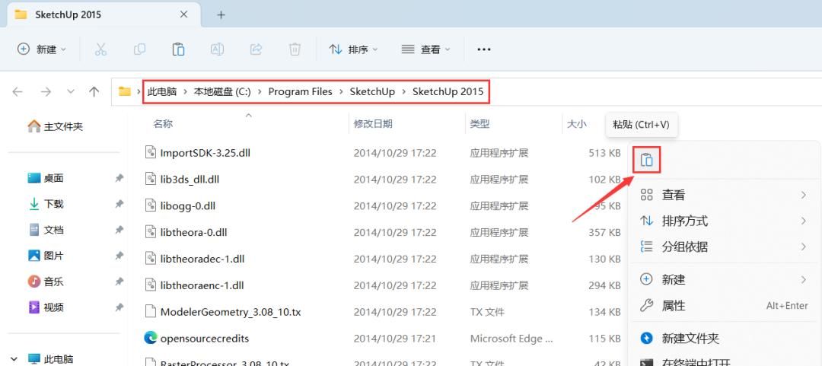The width and height of the screenshot is (822, 366).
Task: Open the three-dots more options menu
Action: (484, 49)
